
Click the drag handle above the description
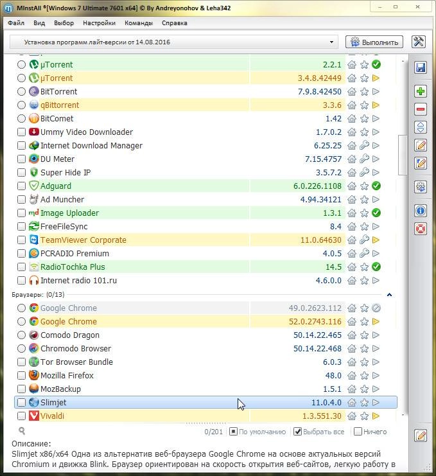(205, 423)
